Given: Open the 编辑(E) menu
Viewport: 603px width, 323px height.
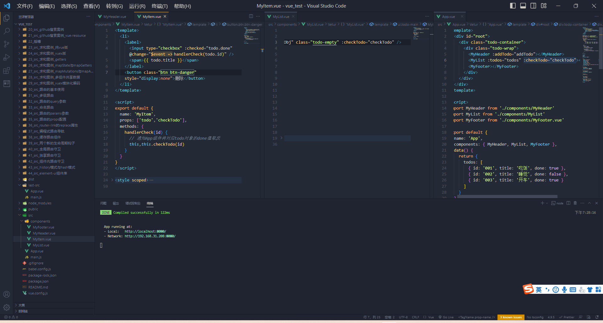Looking at the screenshot, I should pyautogui.click(x=46, y=6).
